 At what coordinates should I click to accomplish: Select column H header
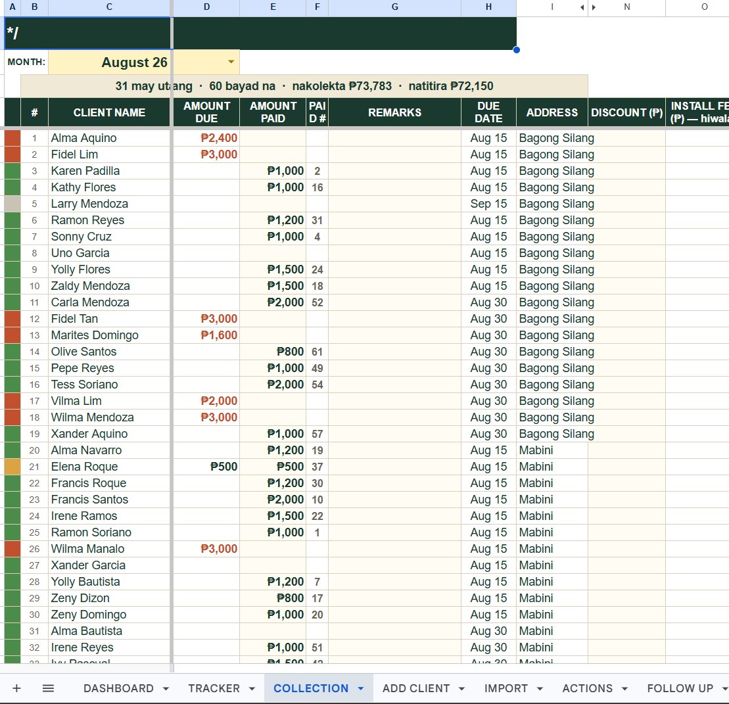point(488,7)
